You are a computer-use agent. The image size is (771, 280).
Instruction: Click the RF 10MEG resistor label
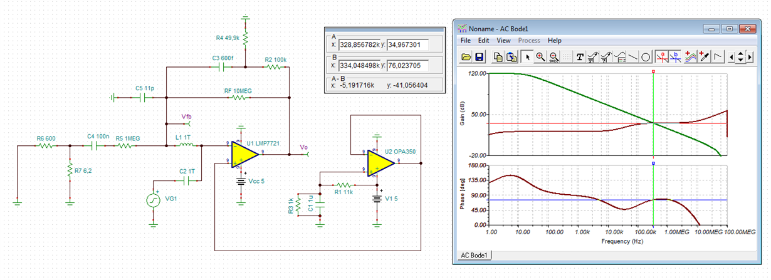pos(238,91)
